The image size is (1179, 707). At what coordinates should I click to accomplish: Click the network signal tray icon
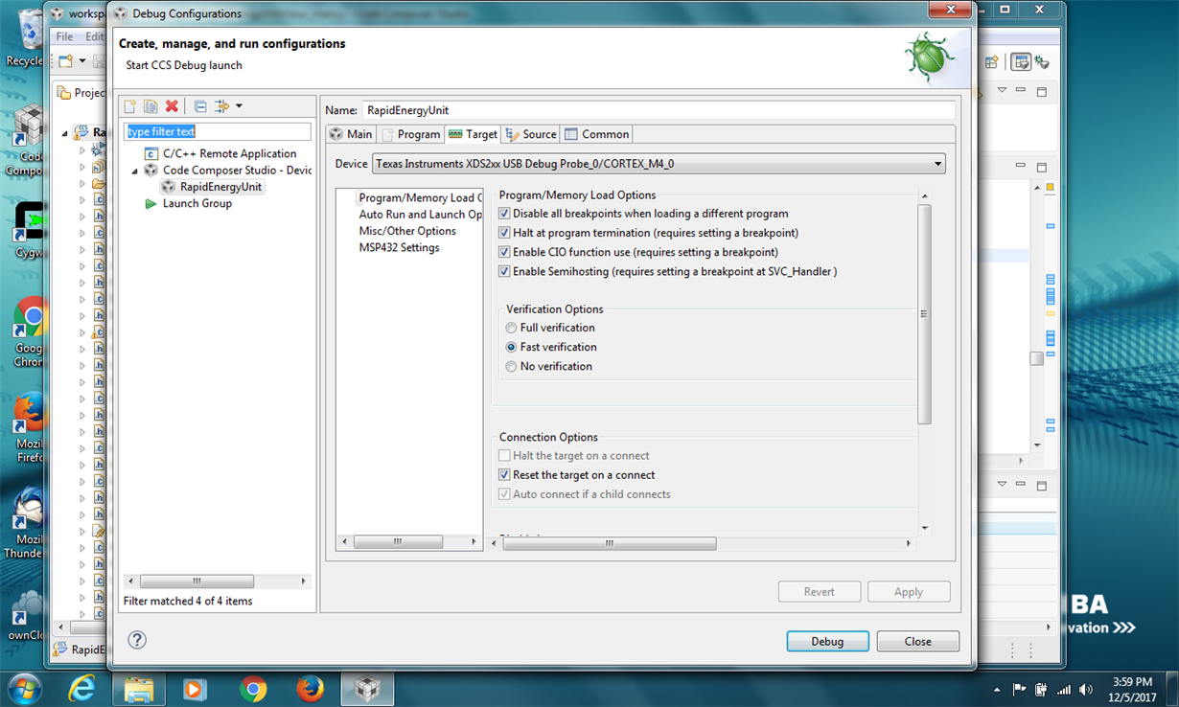point(1063,689)
